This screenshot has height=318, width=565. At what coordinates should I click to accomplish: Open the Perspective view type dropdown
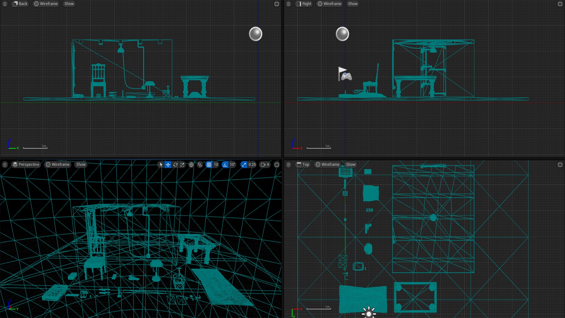pyautogui.click(x=26, y=165)
